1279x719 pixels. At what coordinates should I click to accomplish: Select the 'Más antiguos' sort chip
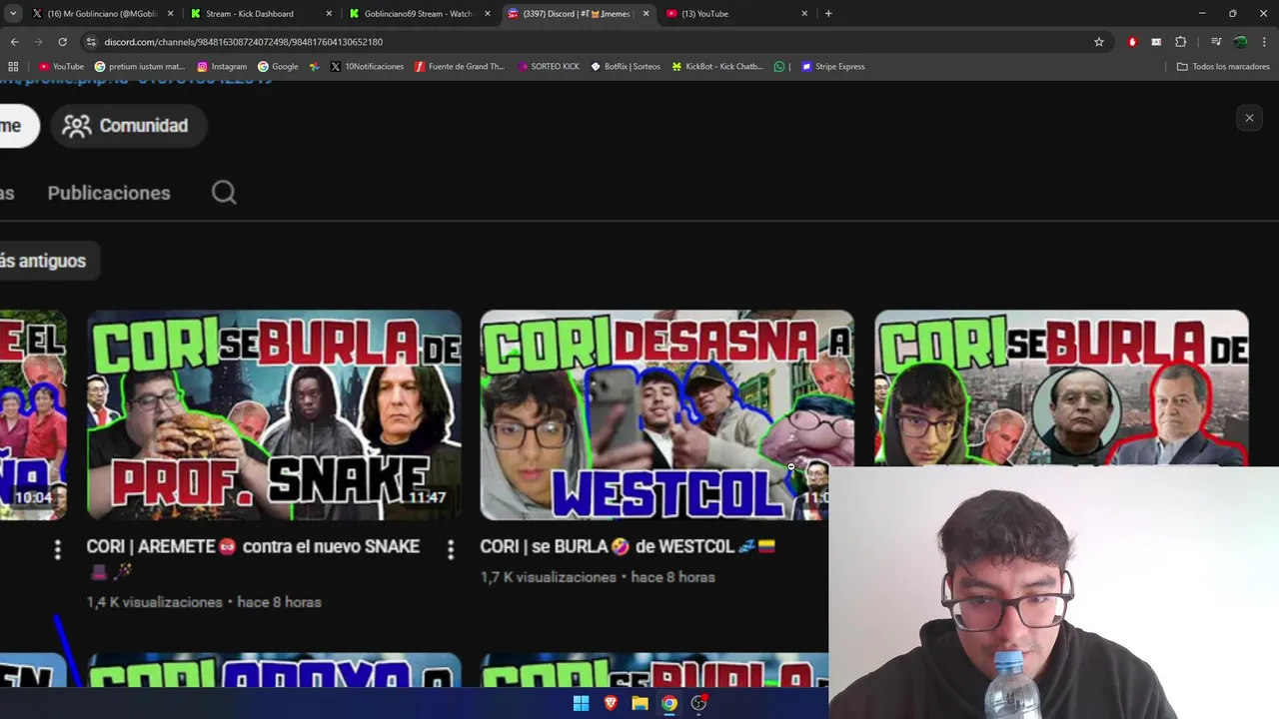[x=44, y=261]
